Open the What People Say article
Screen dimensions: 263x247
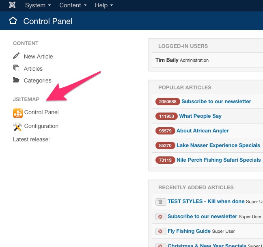200,116
